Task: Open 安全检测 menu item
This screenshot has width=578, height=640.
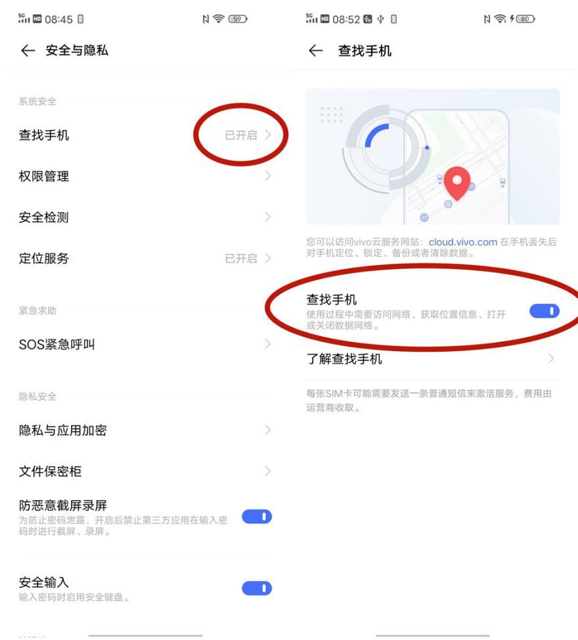Action: (145, 217)
